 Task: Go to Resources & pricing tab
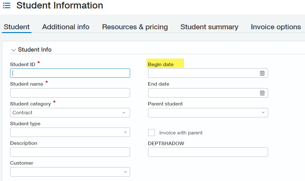135,27
